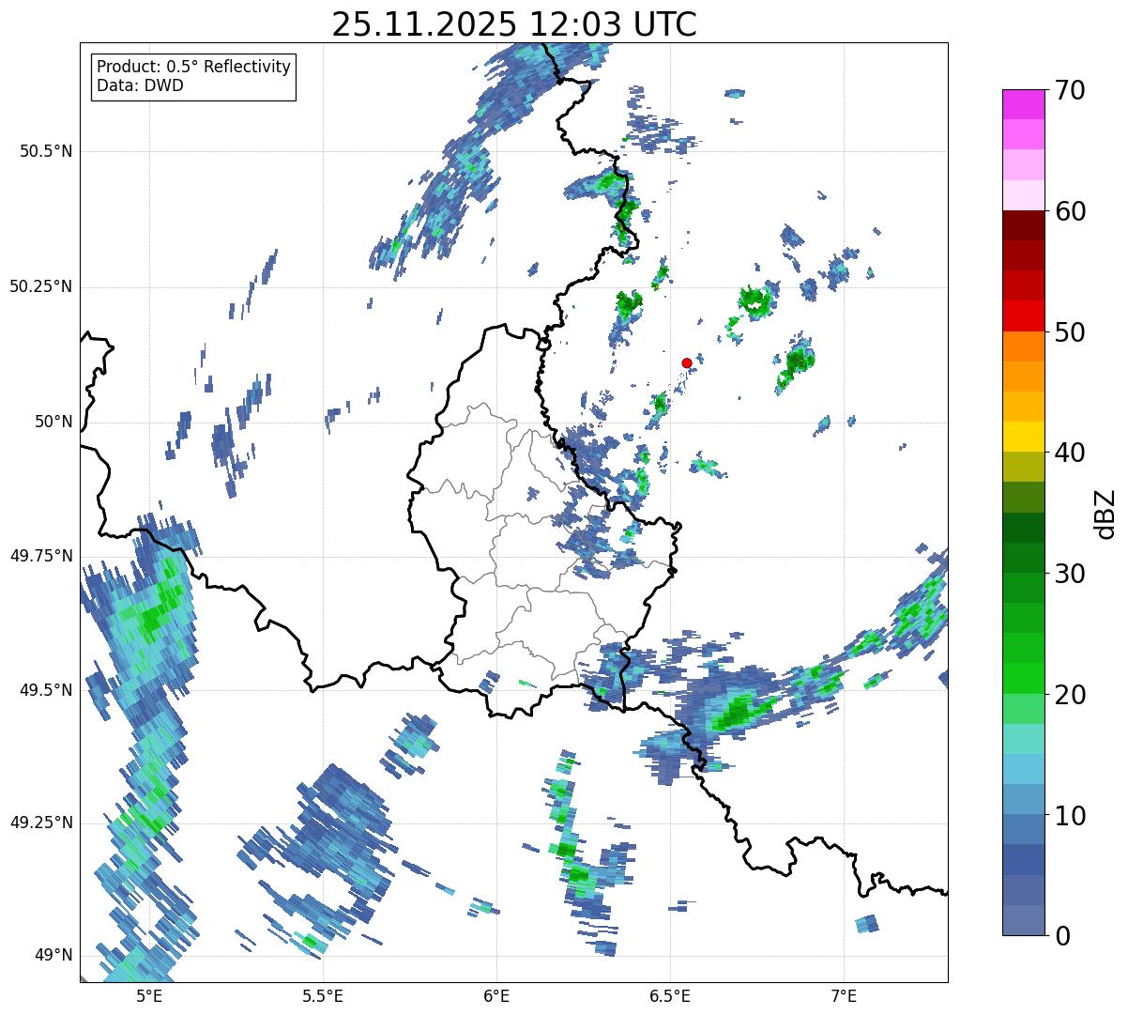Viewport: 1128px width, 1015px height.
Task: Click the 50°N latitude label
Action: tap(53, 422)
